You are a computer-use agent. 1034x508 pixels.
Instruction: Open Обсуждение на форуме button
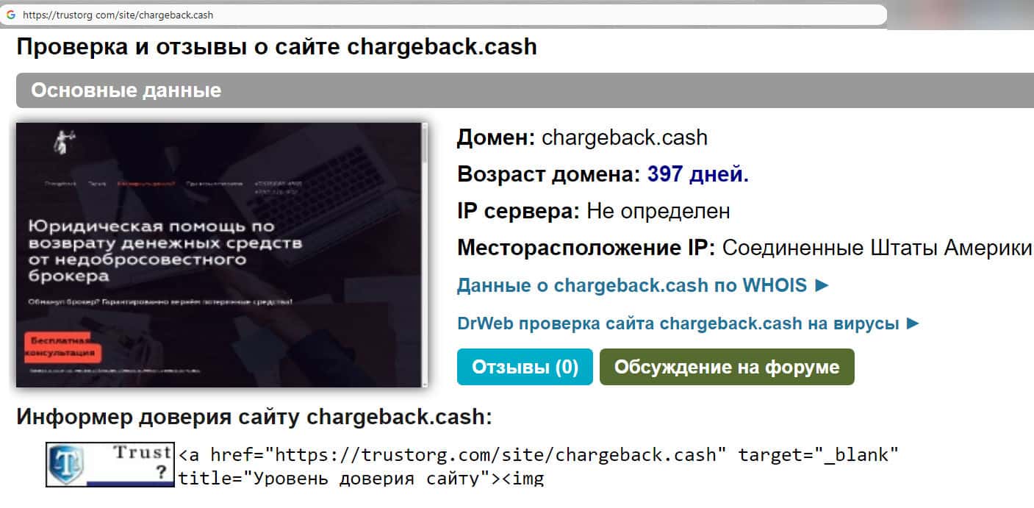point(727,367)
